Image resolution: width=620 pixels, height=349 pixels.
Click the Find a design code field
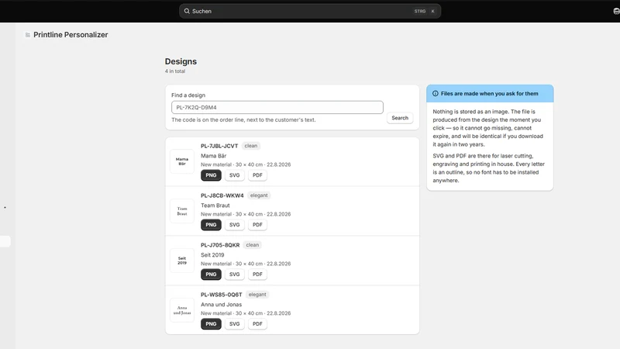[x=277, y=107]
